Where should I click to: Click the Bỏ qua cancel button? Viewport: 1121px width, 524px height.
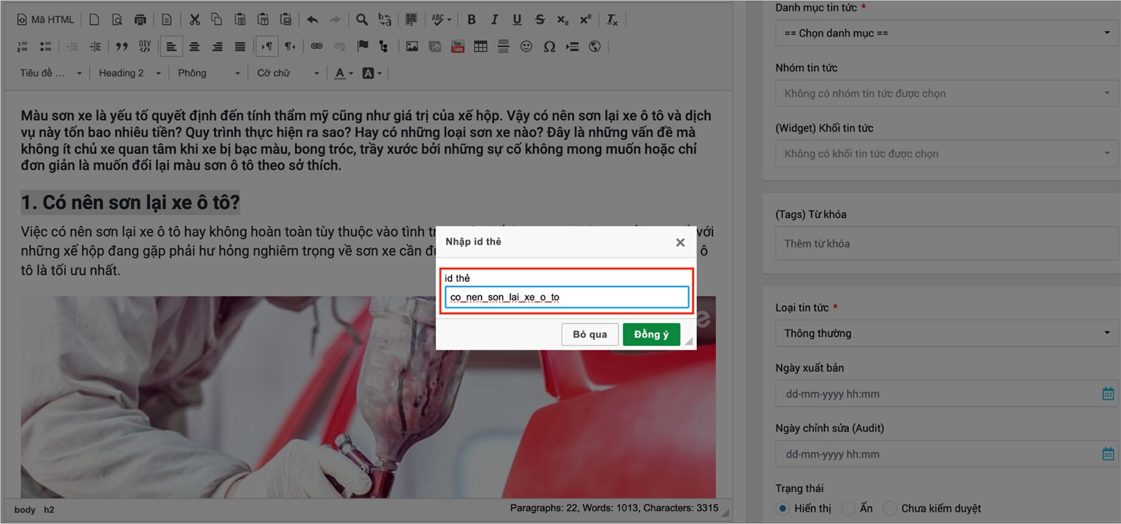click(589, 334)
